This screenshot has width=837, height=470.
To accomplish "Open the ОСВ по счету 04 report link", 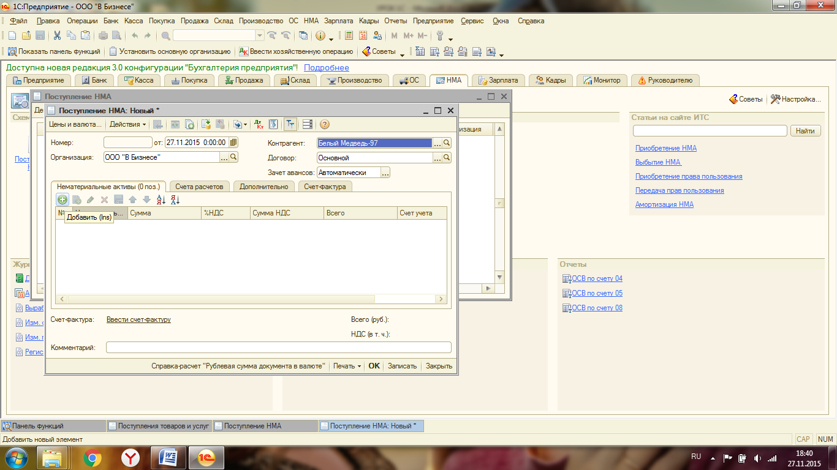I will [597, 278].
